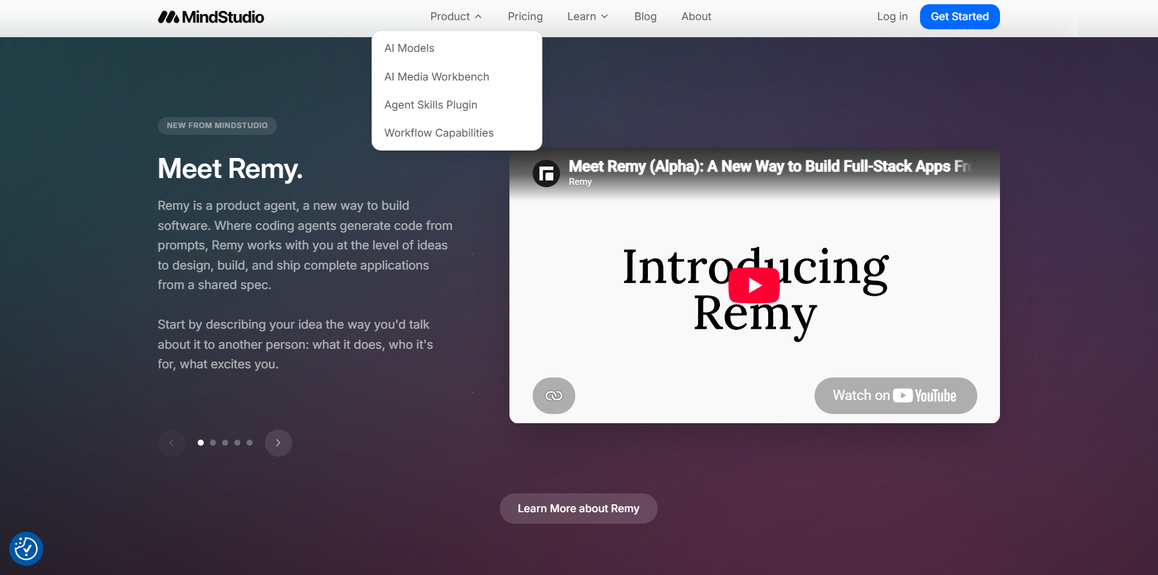Open the About page
The height and width of the screenshot is (575, 1158).
click(x=696, y=16)
